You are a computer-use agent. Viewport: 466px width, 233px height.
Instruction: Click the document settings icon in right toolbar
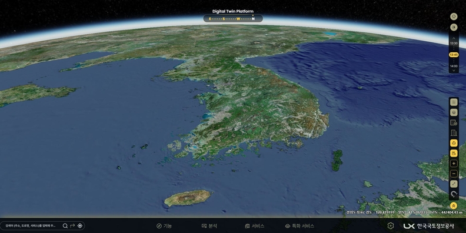(x=454, y=123)
